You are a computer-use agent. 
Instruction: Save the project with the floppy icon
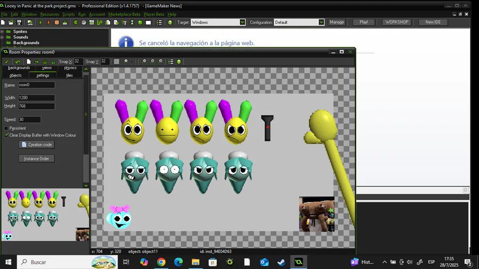pos(19,22)
